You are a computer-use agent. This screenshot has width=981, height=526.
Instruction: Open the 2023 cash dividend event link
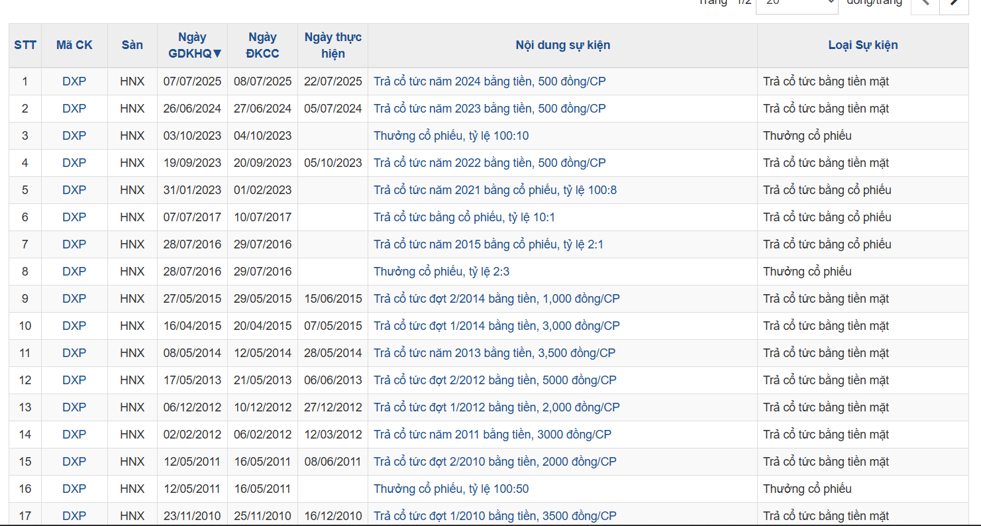489,109
